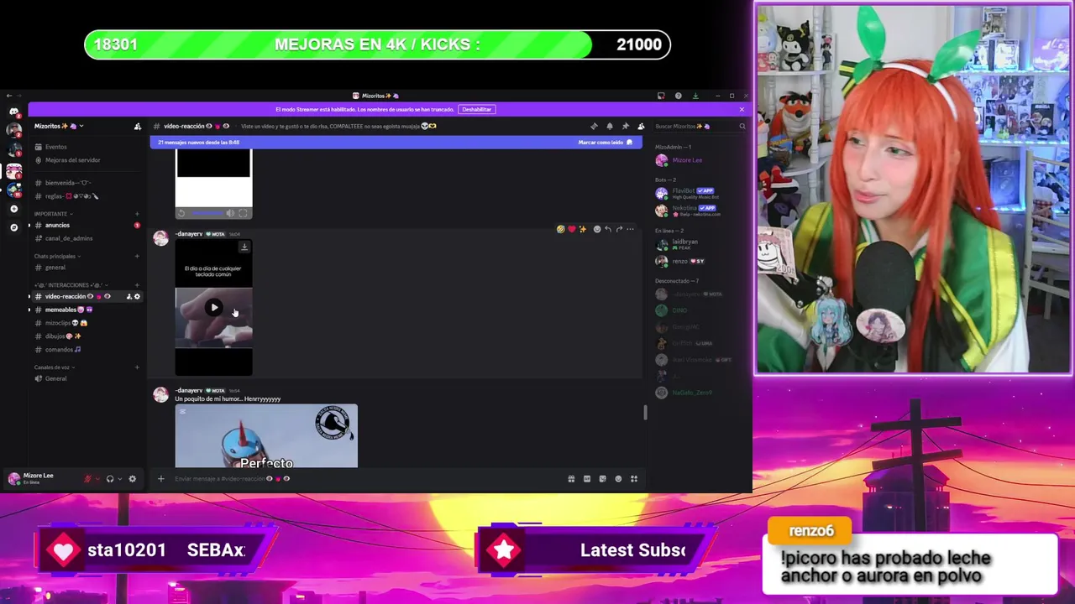Download the keyboard video attachment
The image size is (1075, 604).
tap(244, 247)
